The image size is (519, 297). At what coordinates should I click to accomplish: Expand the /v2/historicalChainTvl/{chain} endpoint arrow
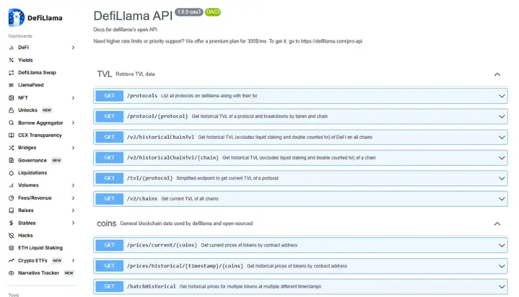[501, 158]
